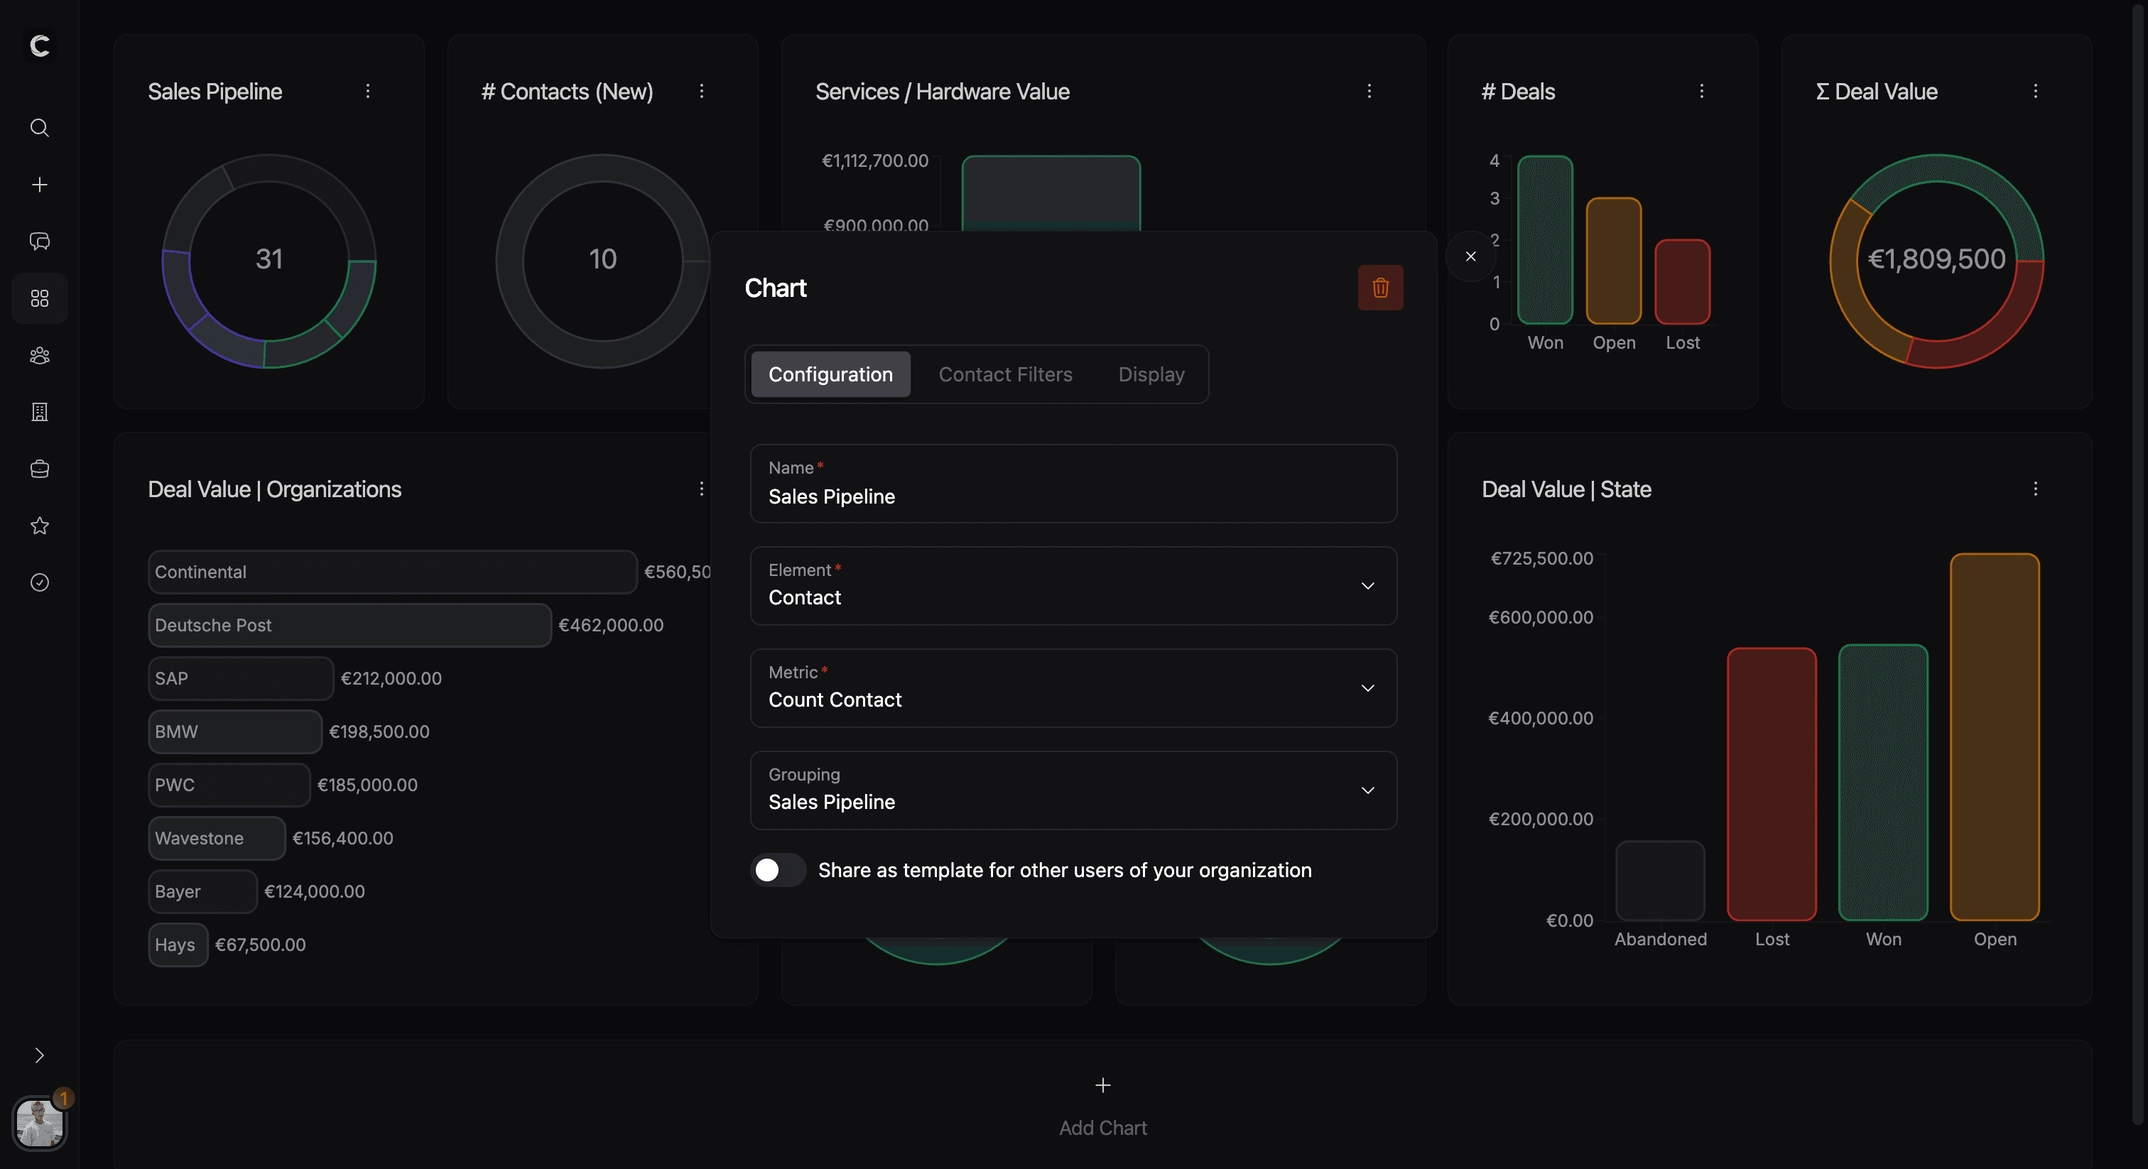Image resolution: width=2148 pixels, height=1169 pixels.
Task: Open tasks via the checkmark icon
Action: pyautogui.click(x=38, y=583)
